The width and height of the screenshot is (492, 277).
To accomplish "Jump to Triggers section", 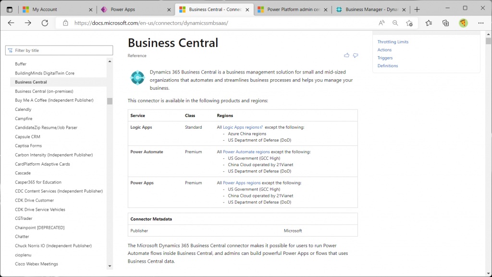I will pyautogui.click(x=385, y=58).
